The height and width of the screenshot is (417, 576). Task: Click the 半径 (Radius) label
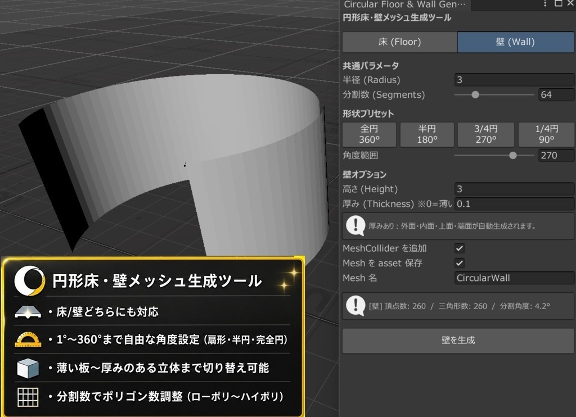371,80
